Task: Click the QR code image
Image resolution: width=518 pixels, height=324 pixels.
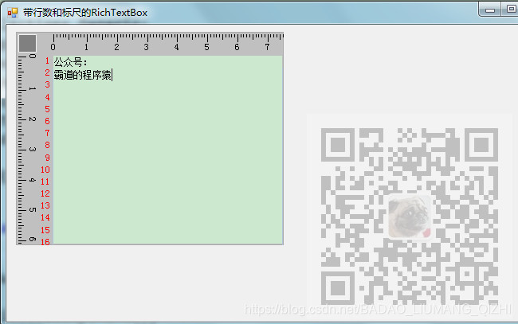Action: [x=410, y=216]
